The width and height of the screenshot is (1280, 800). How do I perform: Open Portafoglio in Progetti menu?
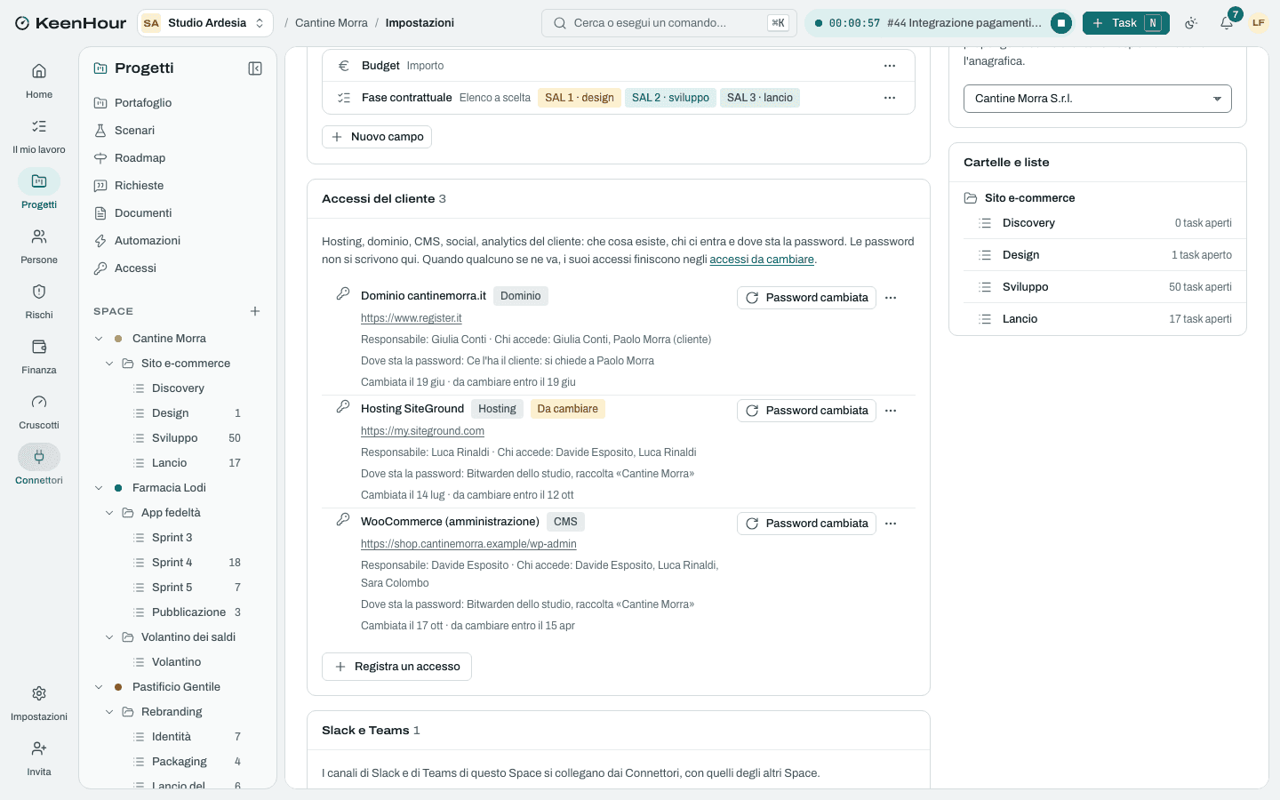click(178, 103)
